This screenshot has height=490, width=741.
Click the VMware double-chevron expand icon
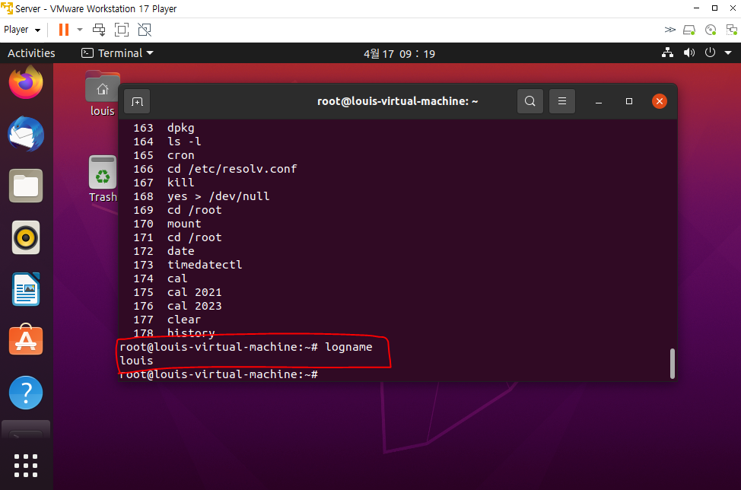coord(669,30)
